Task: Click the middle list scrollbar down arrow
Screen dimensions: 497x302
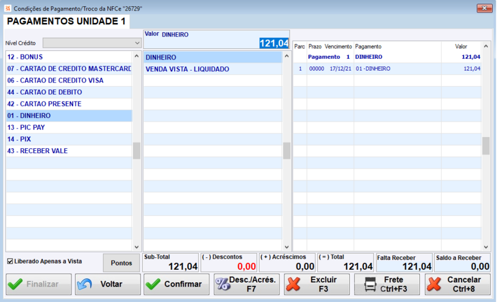Action: point(286,247)
